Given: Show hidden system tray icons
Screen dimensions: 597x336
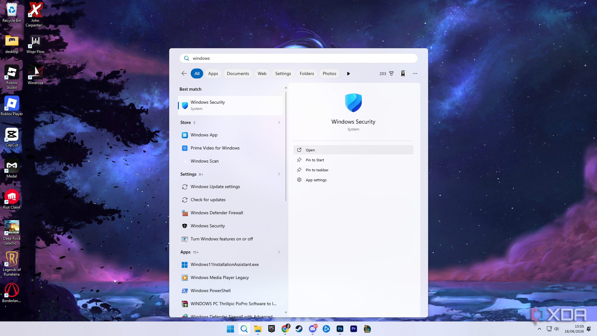Looking at the screenshot, I should pyautogui.click(x=539, y=329).
